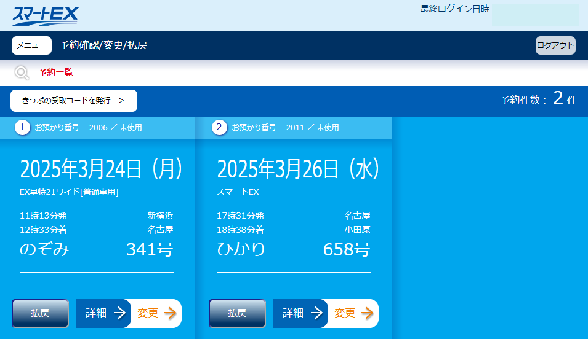The width and height of the screenshot is (588, 339).
Task: Click the スマートEX fare label in card 2
Action: (x=238, y=192)
